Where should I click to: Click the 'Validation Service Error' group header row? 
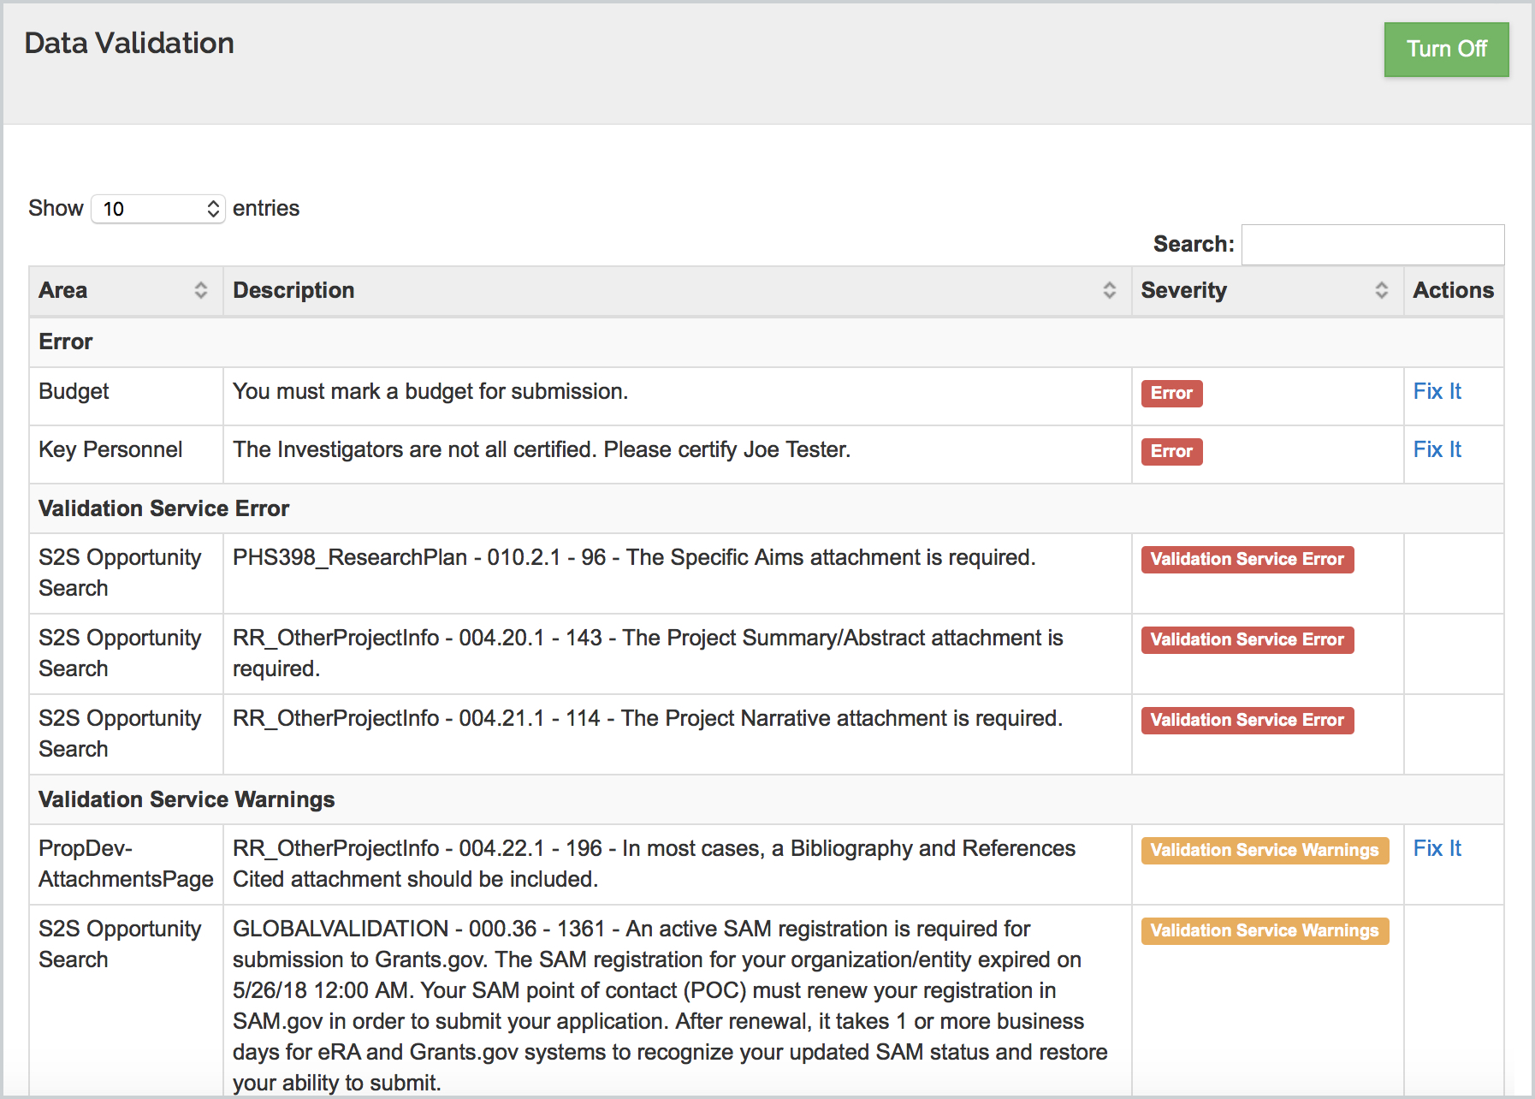click(x=767, y=508)
